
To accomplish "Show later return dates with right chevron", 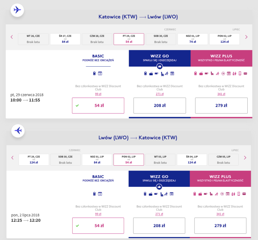I will tap(245, 158).
